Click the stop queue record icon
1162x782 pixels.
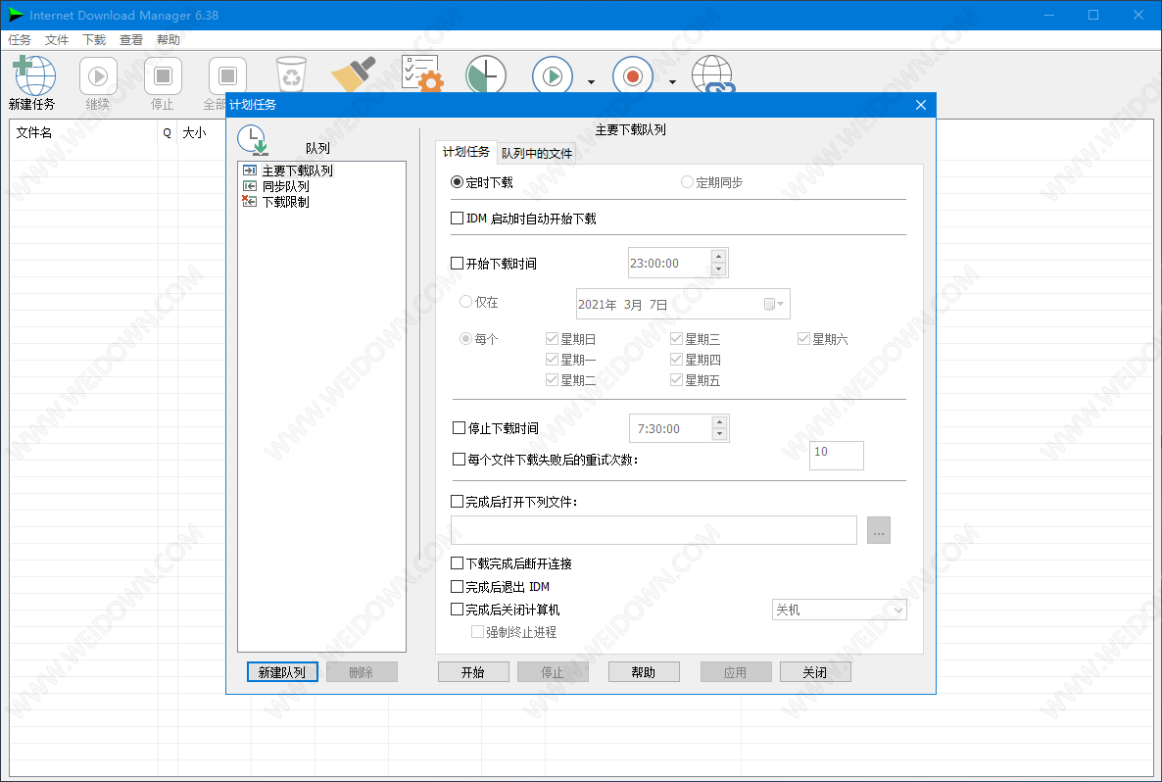(x=632, y=74)
